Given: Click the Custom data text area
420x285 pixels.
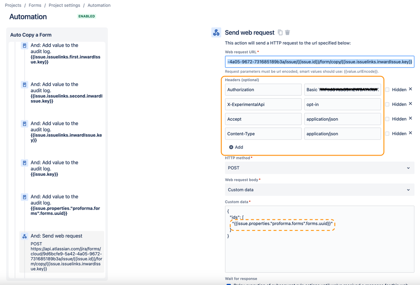Looking at the screenshot, I should (320, 239).
